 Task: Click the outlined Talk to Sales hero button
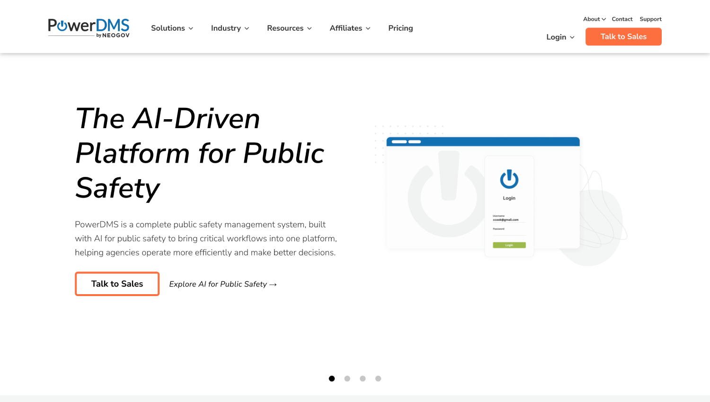(117, 284)
